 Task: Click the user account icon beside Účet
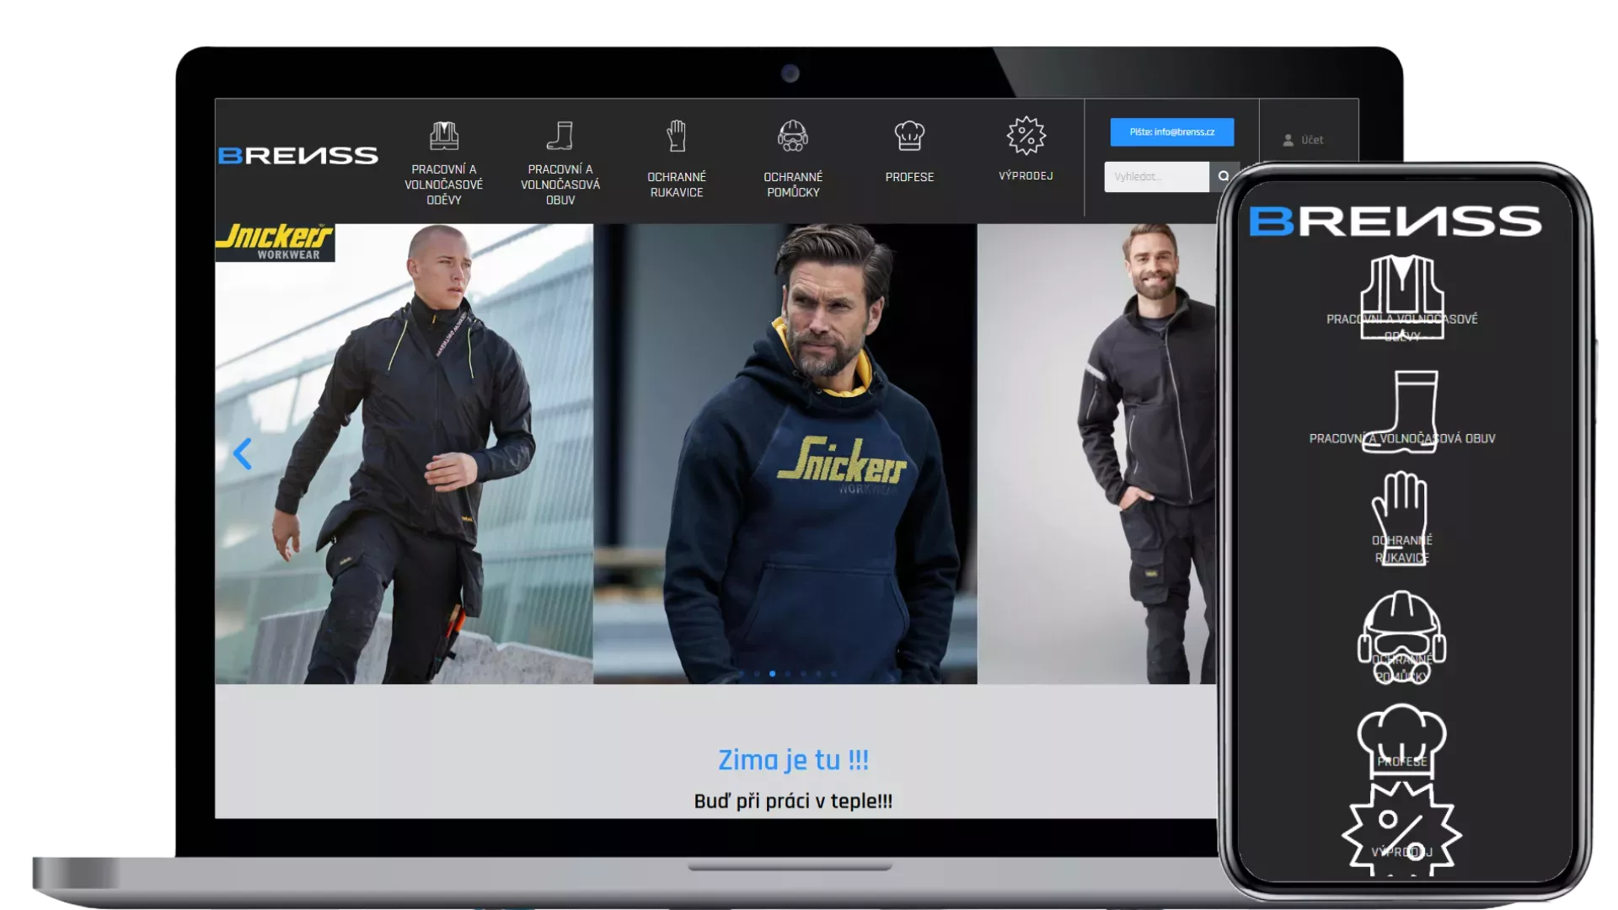click(x=1288, y=141)
